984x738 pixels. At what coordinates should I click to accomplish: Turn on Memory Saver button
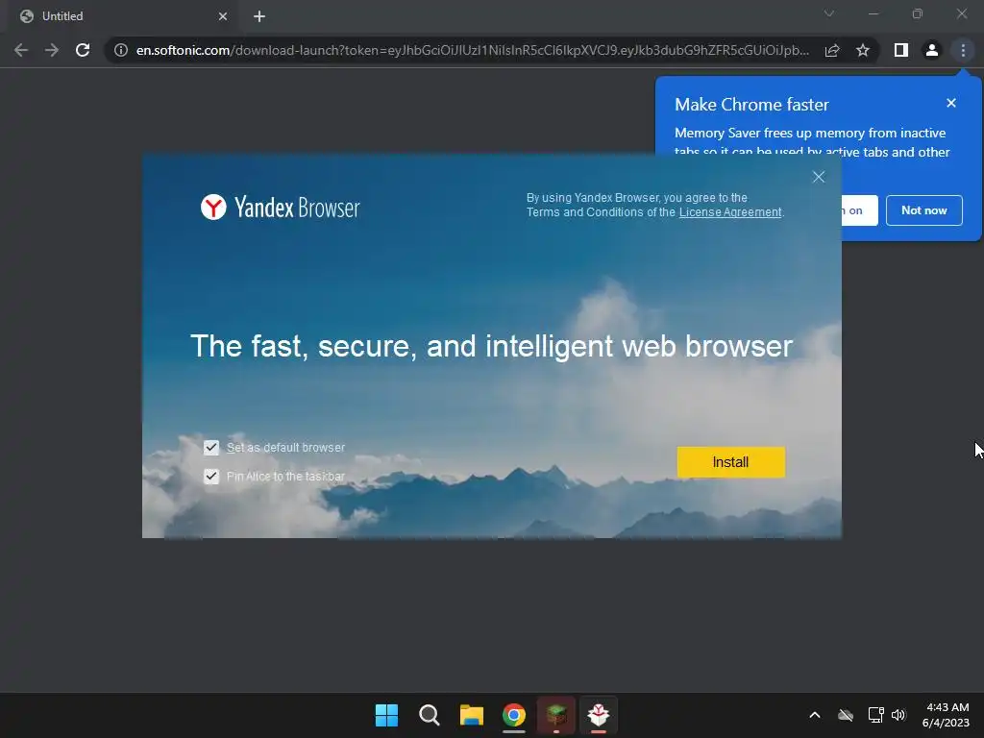pos(859,210)
